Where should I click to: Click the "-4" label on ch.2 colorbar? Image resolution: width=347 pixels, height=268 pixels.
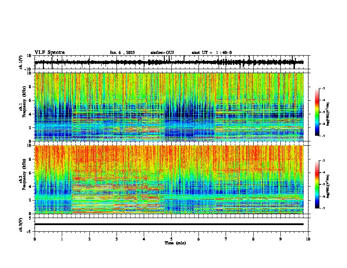[x=323, y=172]
